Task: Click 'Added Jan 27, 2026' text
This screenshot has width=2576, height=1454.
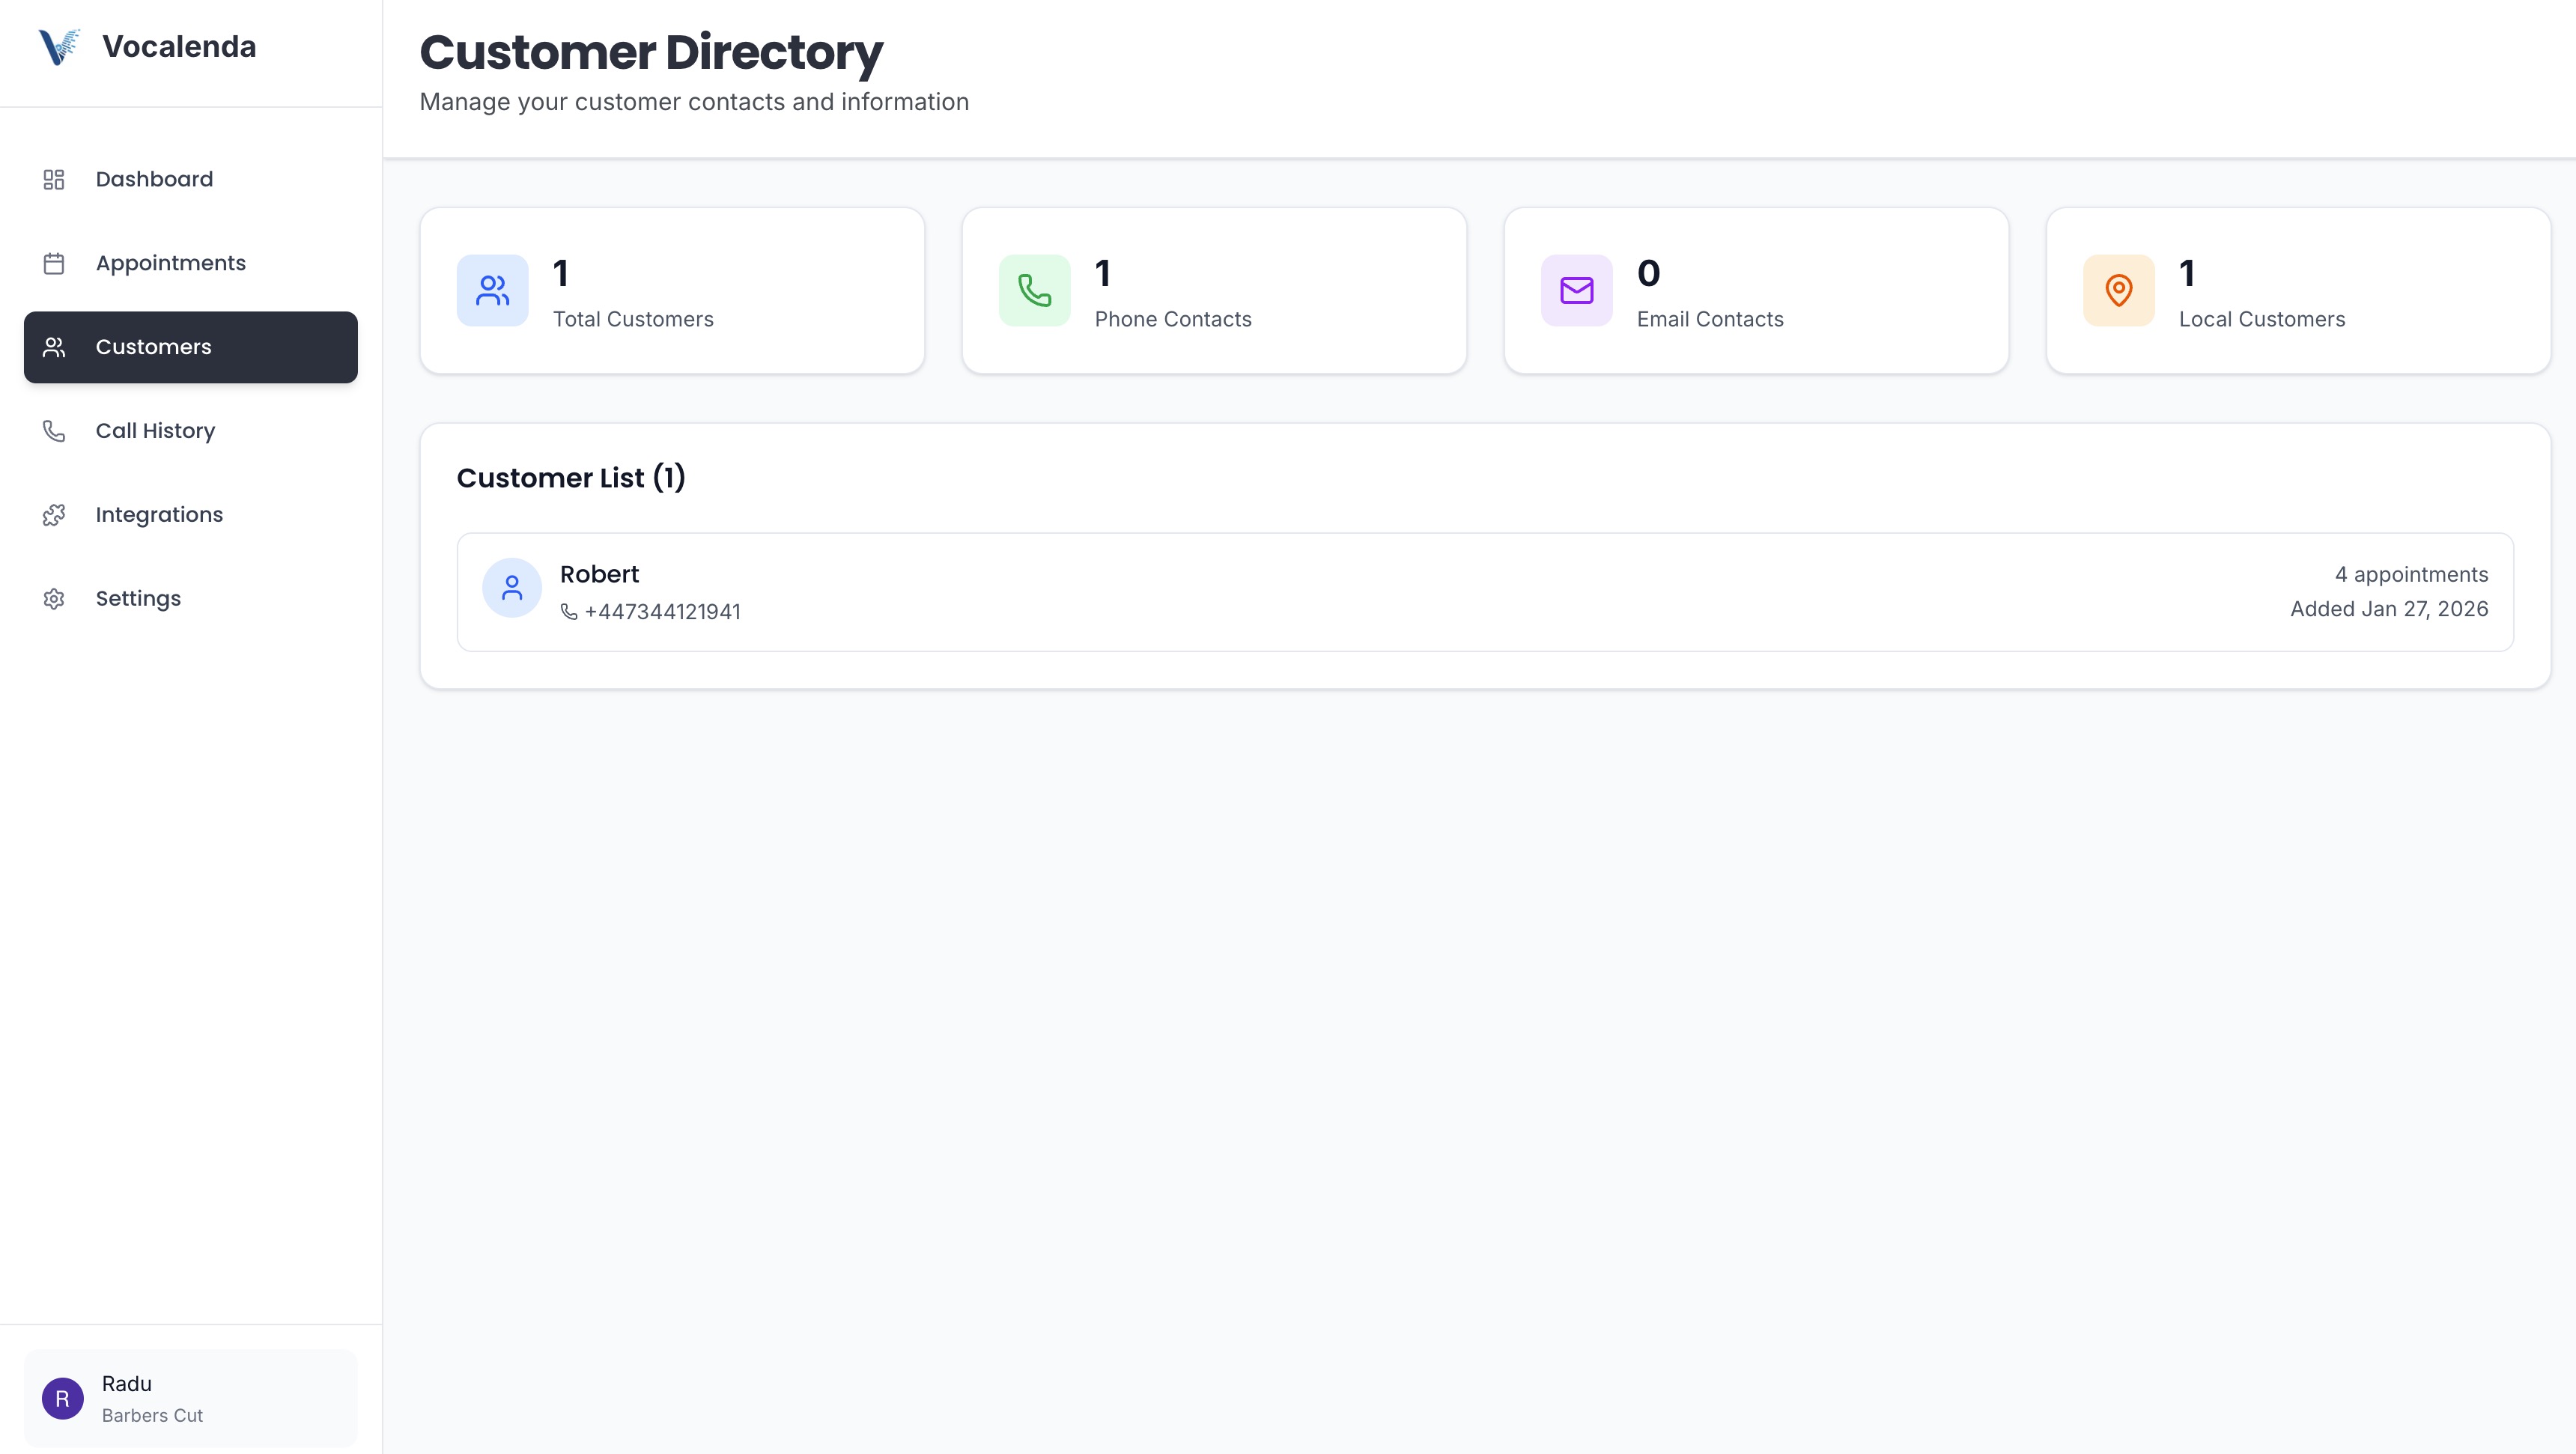Action: (x=2389, y=609)
